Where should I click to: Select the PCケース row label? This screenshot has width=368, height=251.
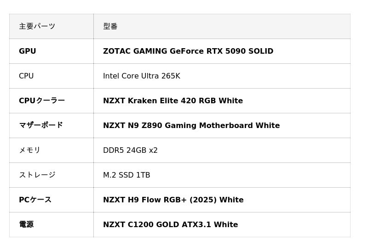tap(35, 200)
